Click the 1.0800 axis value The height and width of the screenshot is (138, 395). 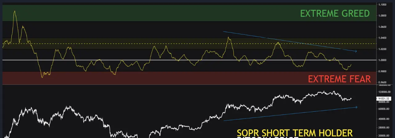(383, 16)
